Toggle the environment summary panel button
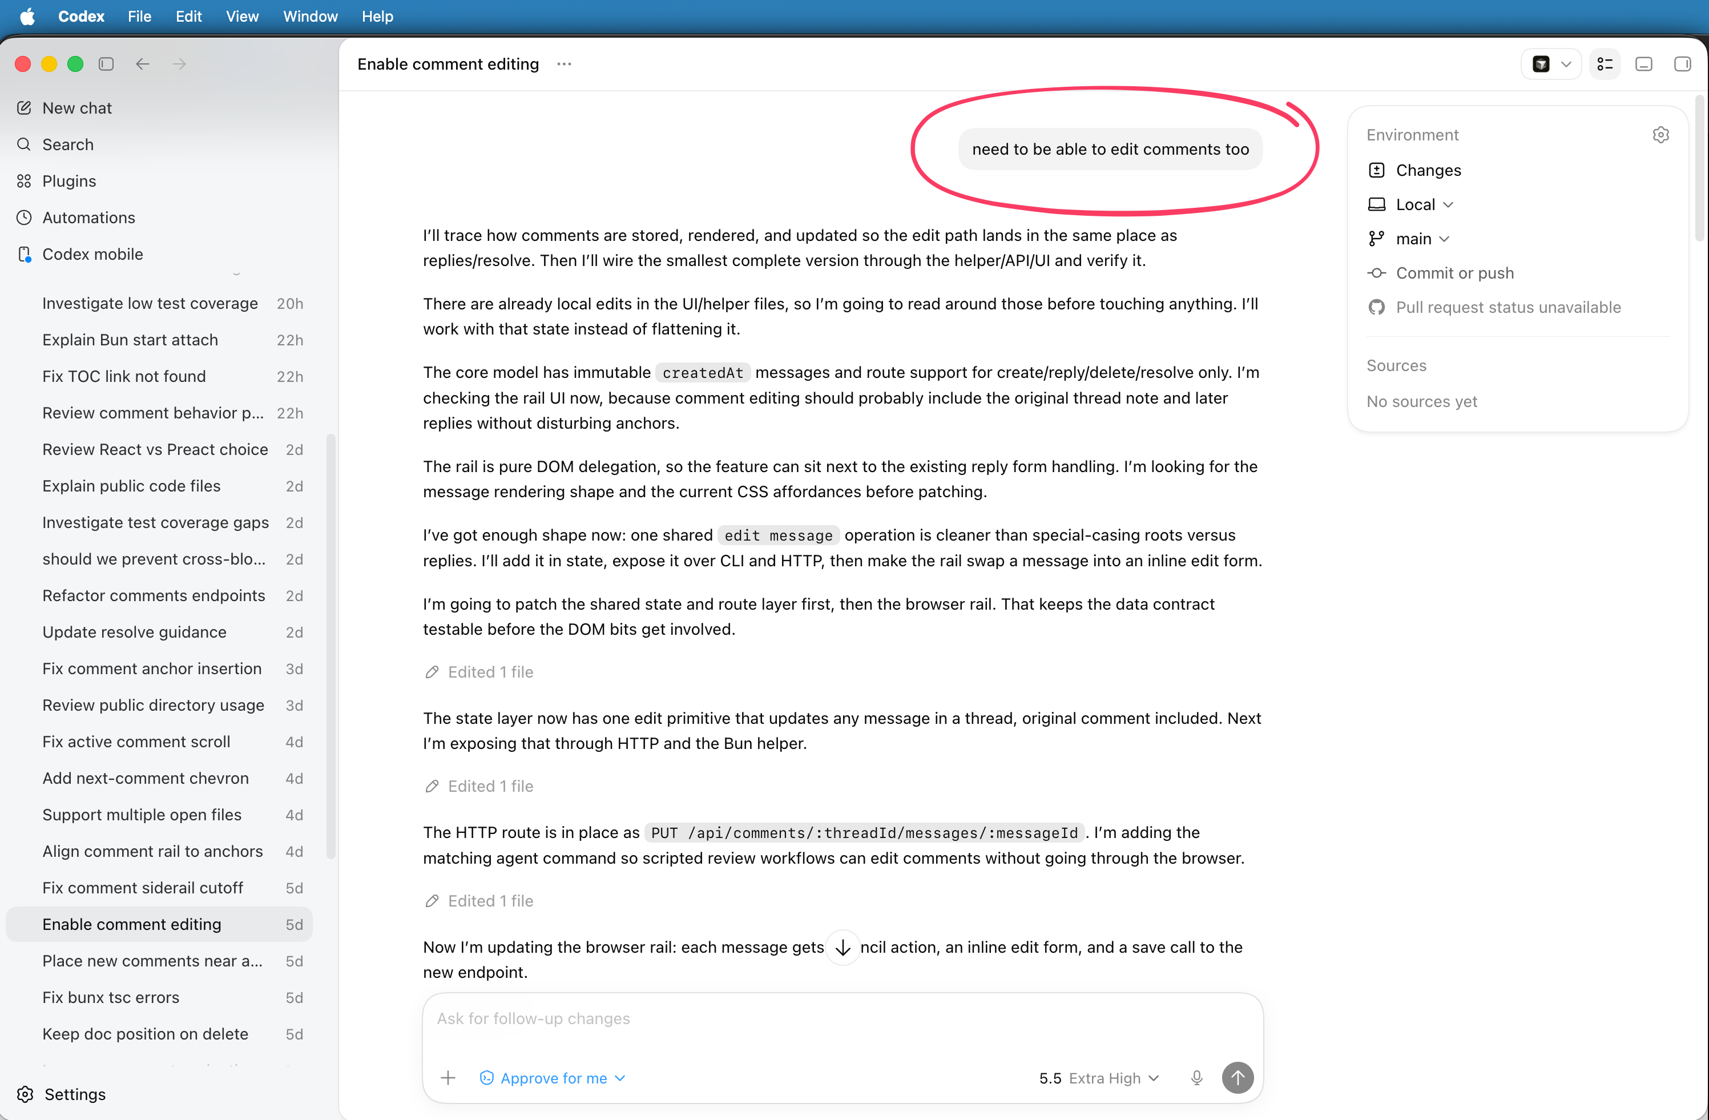Image resolution: width=1709 pixels, height=1120 pixels. (x=1605, y=64)
